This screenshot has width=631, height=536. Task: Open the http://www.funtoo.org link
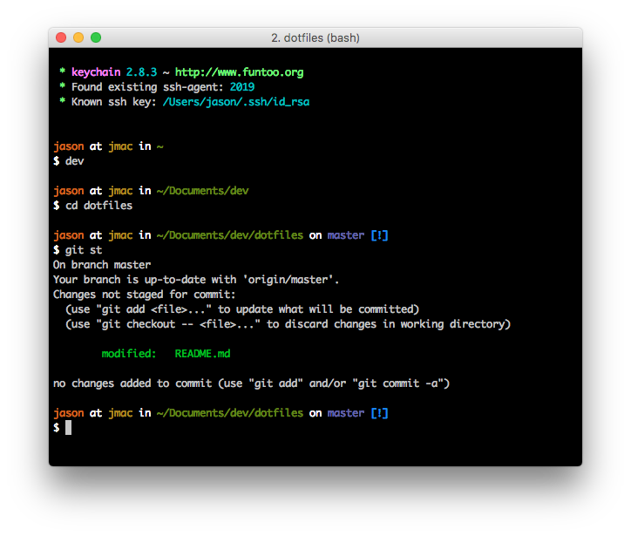(x=239, y=72)
